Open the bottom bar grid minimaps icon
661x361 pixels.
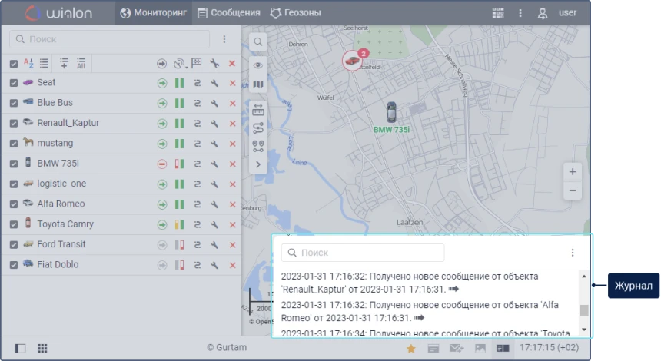[x=42, y=349]
